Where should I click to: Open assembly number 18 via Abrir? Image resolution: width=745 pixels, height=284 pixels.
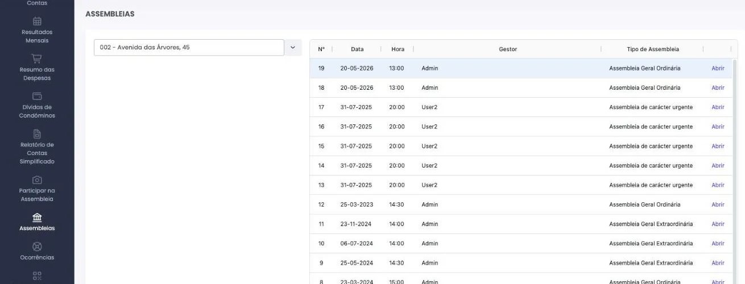(x=718, y=88)
